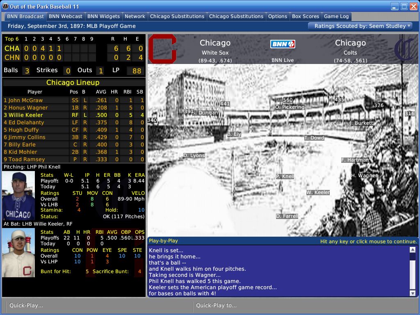The height and width of the screenshot is (315, 420).
Task: Open the Options tab
Action: click(x=278, y=16)
